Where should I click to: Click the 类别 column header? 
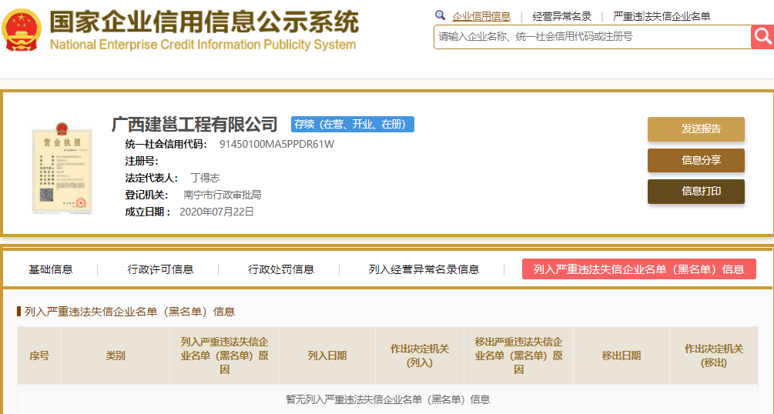coord(115,356)
